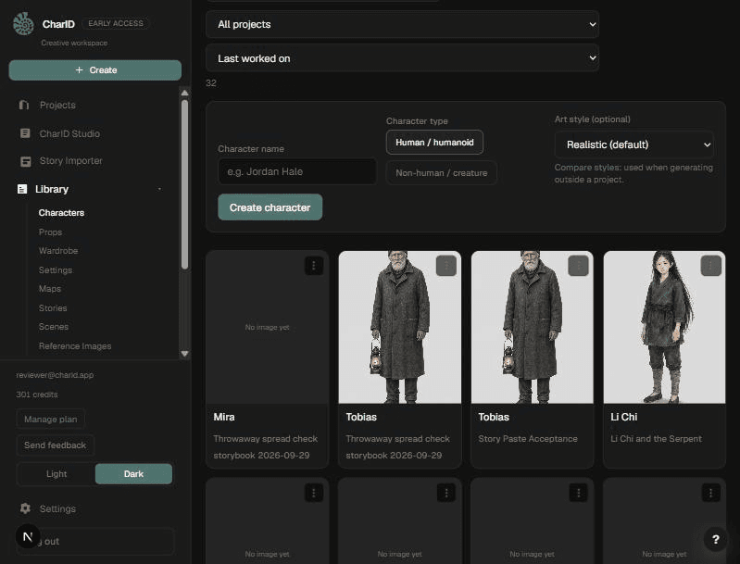Screen dimensions: 740x564
Task: Click the Li Chi and the Serpent text
Action: pos(656,438)
